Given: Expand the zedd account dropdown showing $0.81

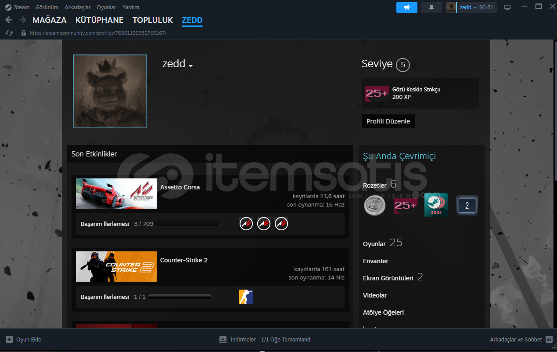Looking at the screenshot, I should point(477,7).
